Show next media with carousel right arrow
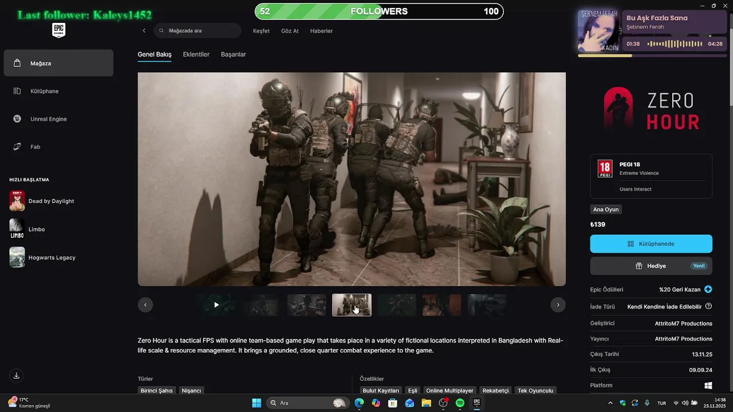Image resolution: width=733 pixels, height=412 pixels. pos(558,305)
